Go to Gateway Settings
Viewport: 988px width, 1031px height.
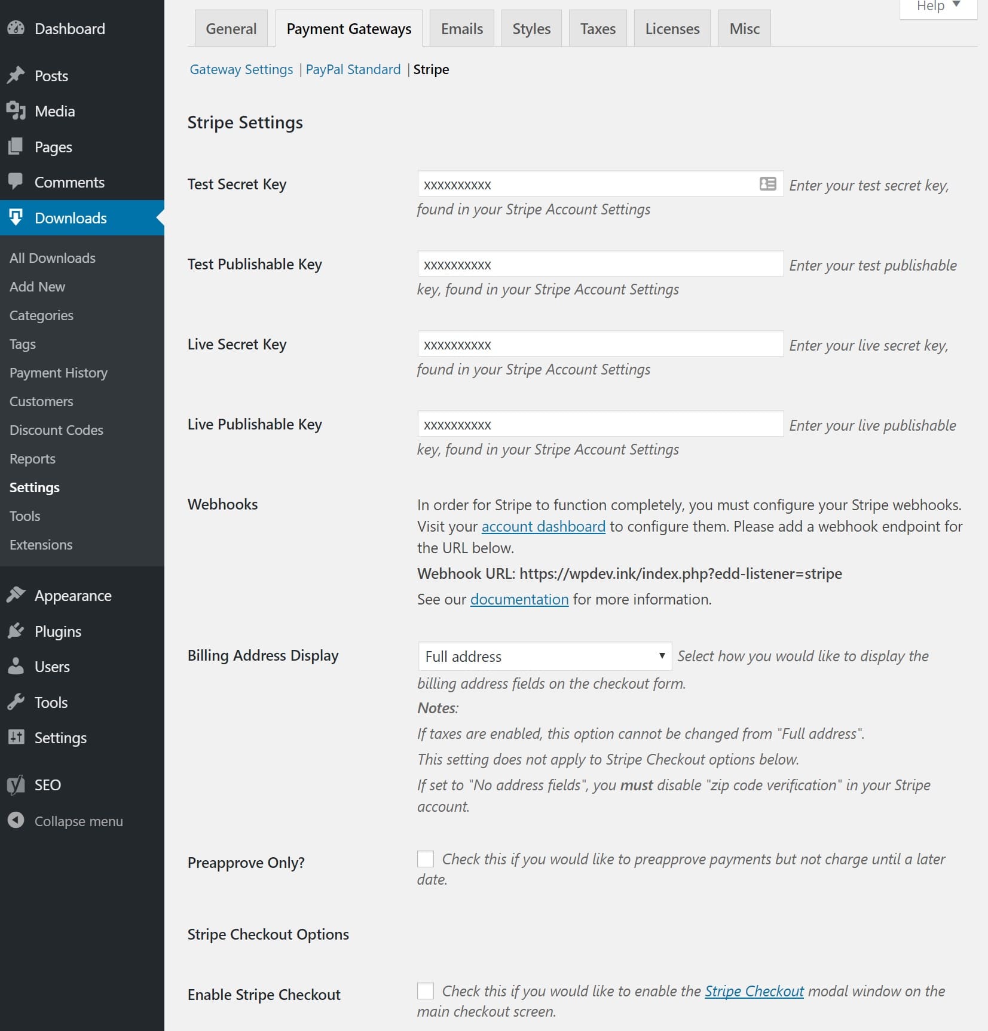tap(241, 69)
